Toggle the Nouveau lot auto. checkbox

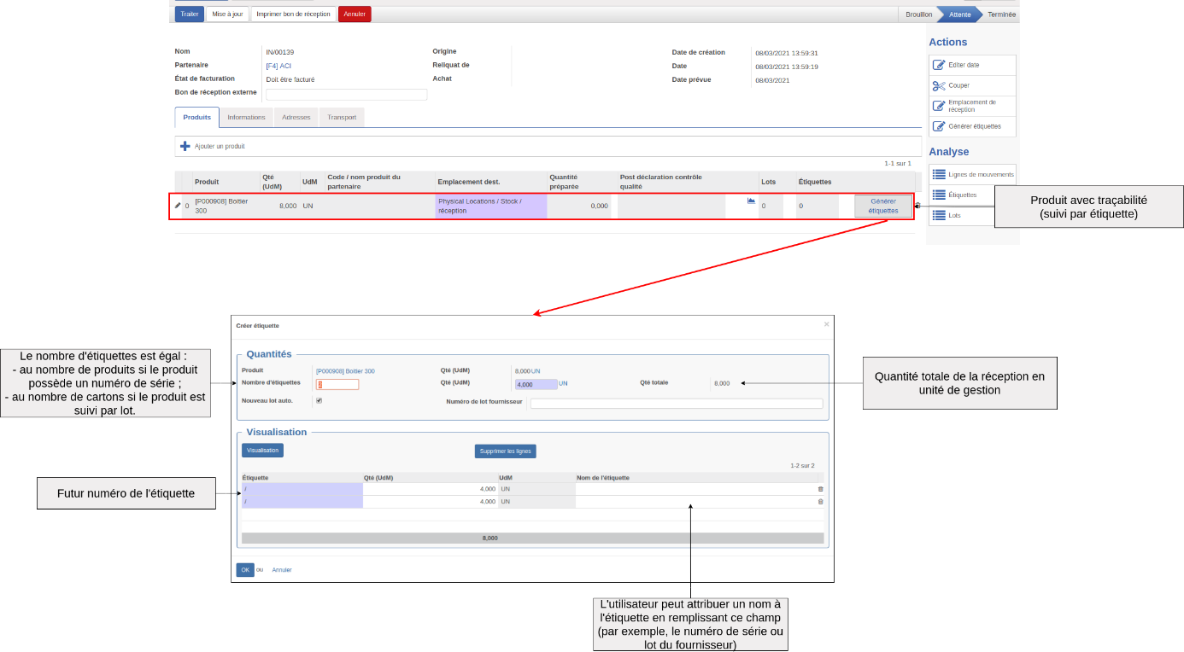point(319,400)
